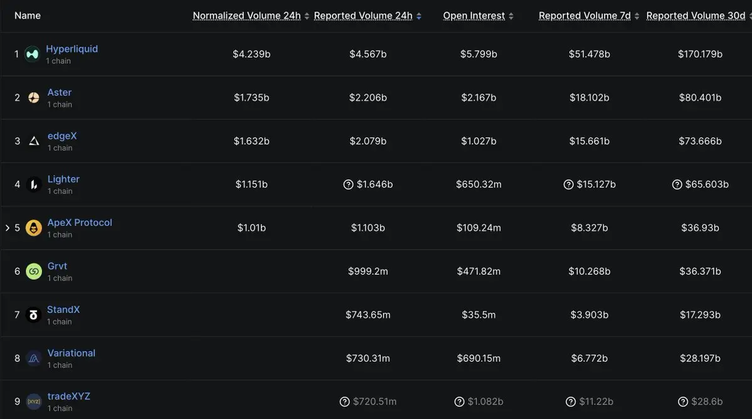This screenshot has height=419, width=752.
Task: Sort table by Open Interest header
Action: 474,16
